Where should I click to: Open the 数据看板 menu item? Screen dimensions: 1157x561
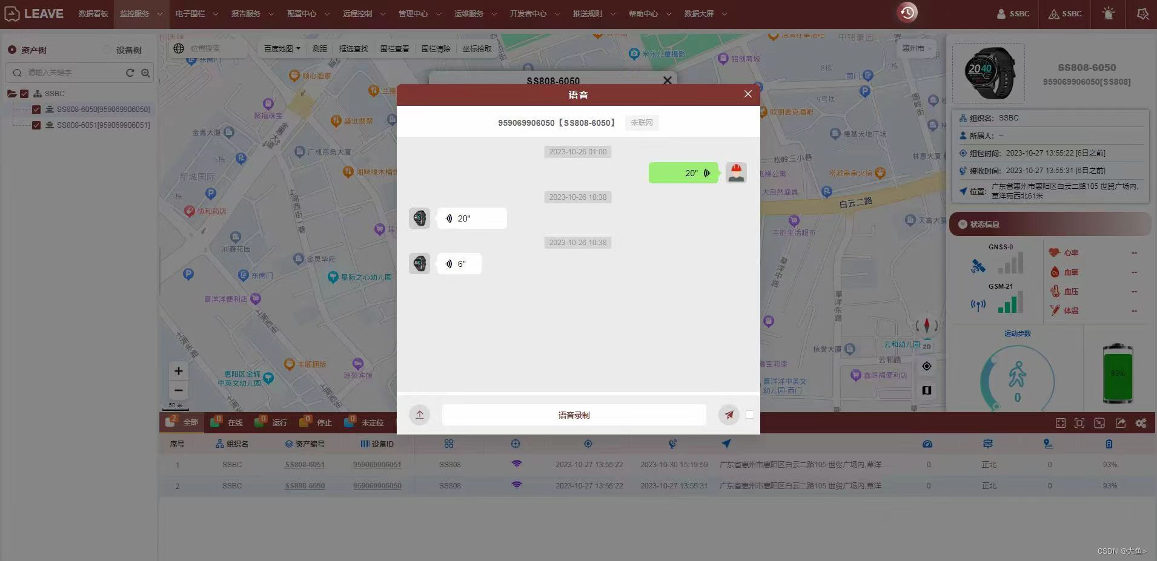[93, 13]
